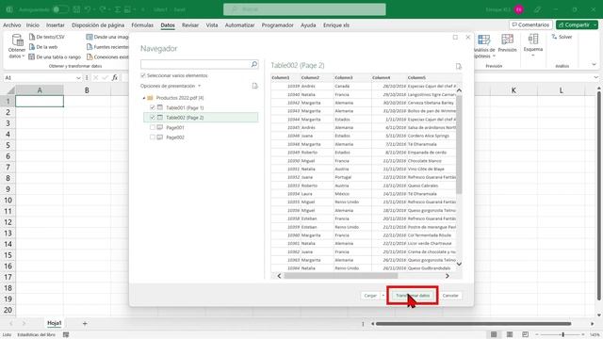Expand the formula bar chevron
Image resolution: width=603 pixels, height=339 pixels.
coord(595,77)
